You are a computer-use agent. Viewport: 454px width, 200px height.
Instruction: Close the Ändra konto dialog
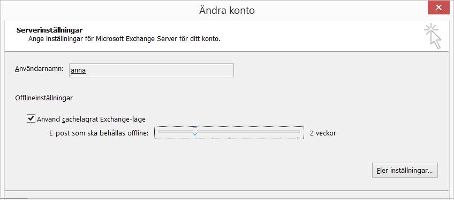[x=438, y=7]
